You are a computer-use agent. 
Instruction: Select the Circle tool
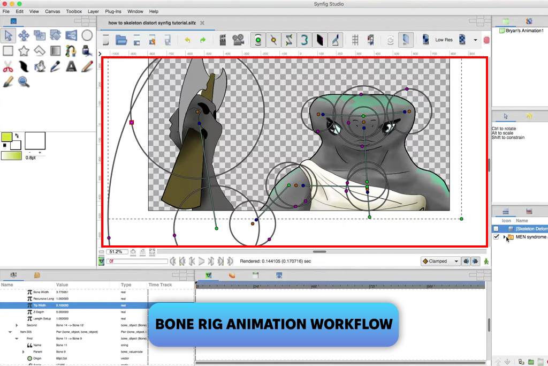pos(87,35)
